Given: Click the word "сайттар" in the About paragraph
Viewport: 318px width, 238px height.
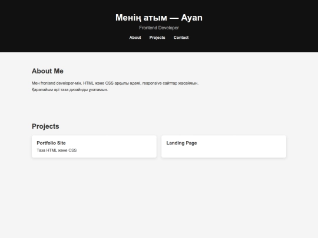Looking at the screenshot, I should tap(170, 83).
